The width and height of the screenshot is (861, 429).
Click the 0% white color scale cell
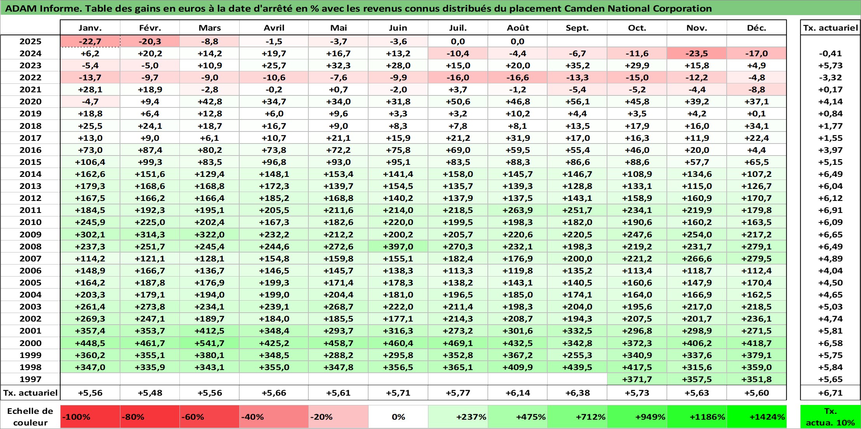[398, 417]
